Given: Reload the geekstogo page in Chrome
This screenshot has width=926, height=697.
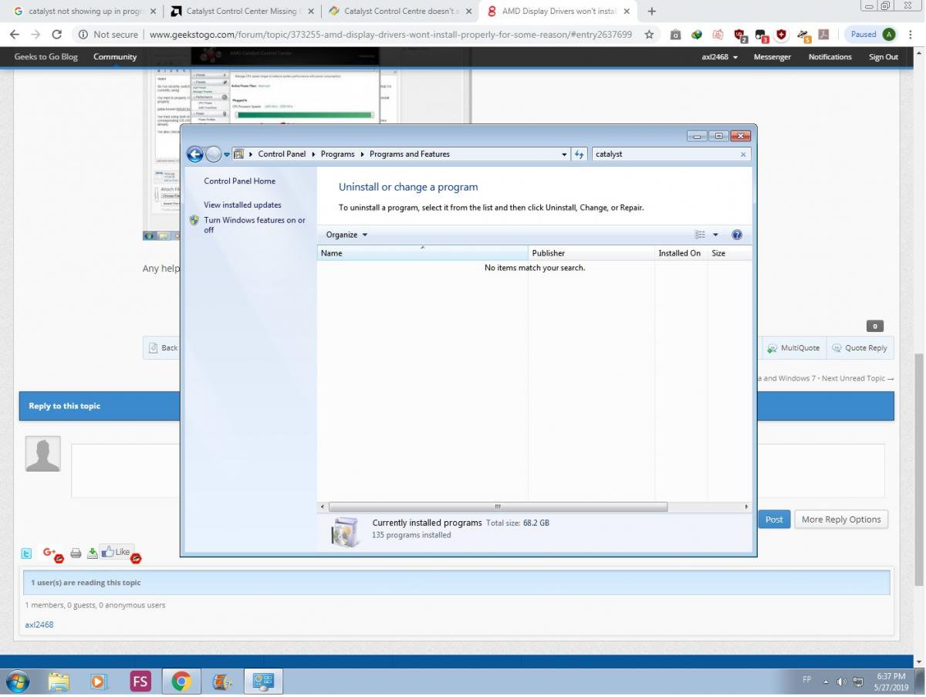Looking at the screenshot, I should [x=56, y=34].
